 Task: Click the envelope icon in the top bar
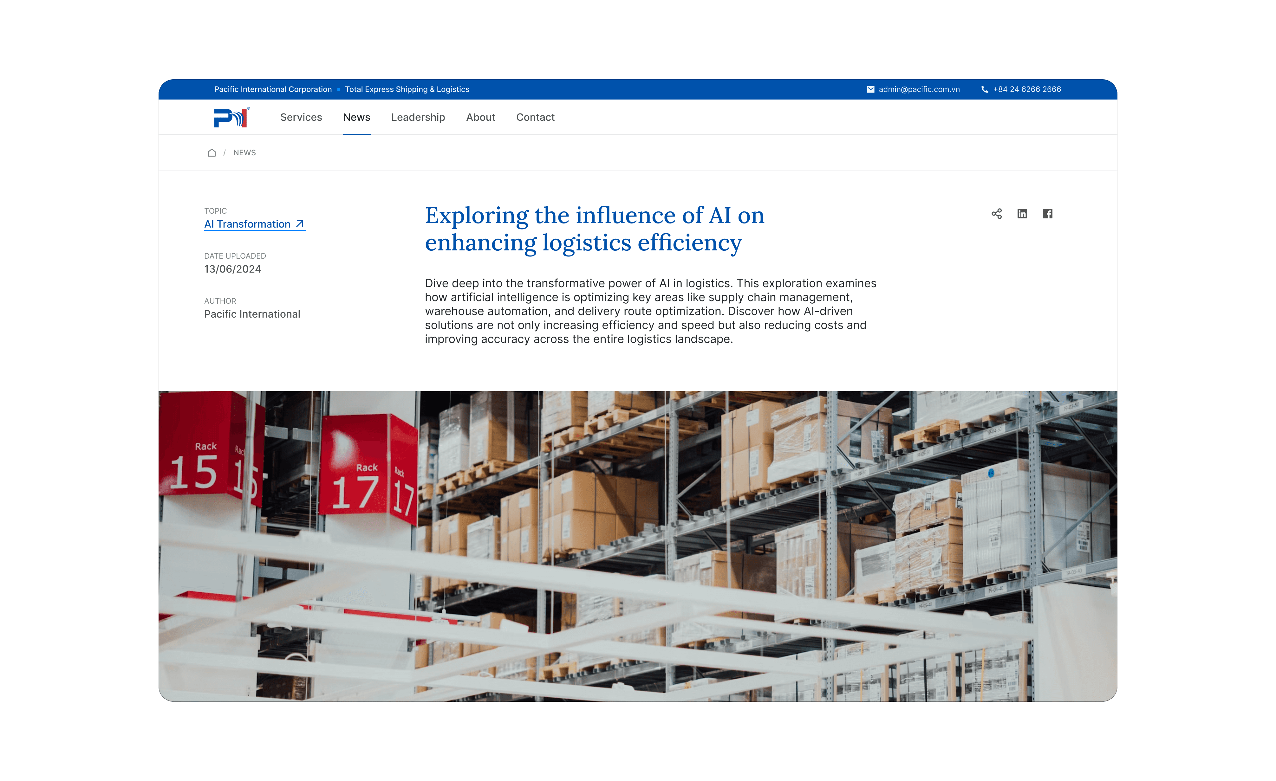(870, 89)
